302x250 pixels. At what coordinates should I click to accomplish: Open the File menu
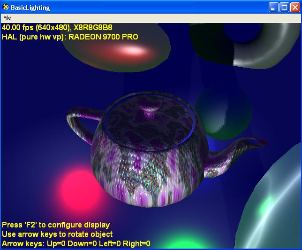click(x=7, y=18)
